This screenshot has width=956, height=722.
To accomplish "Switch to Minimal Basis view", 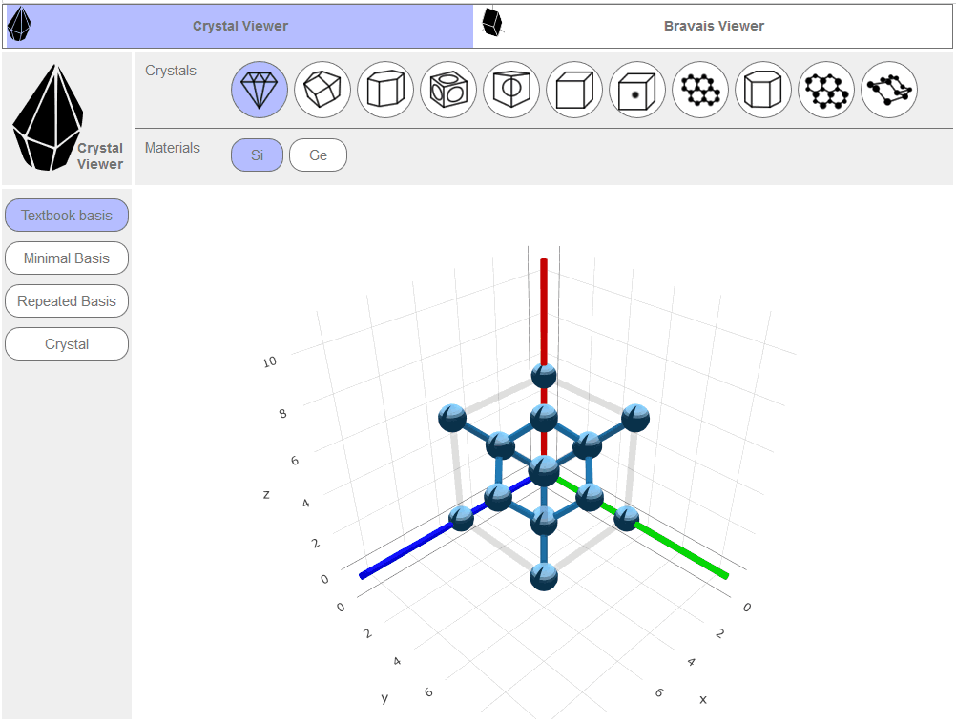I will tap(67, 258).
